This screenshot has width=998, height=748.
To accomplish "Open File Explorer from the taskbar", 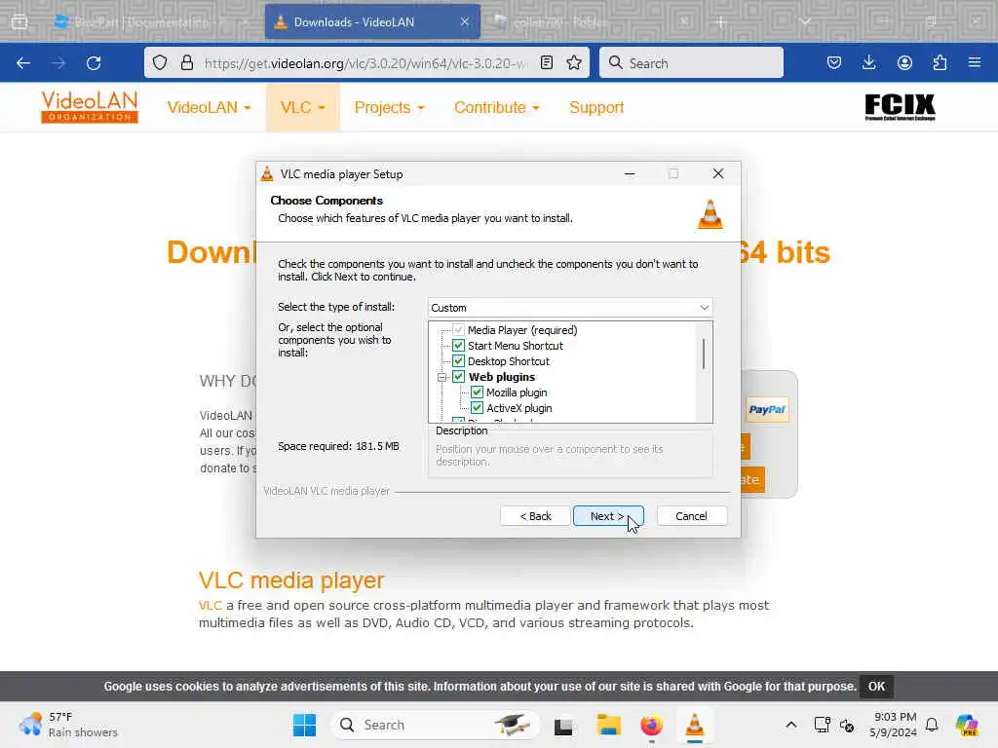I will coord(608,725).
